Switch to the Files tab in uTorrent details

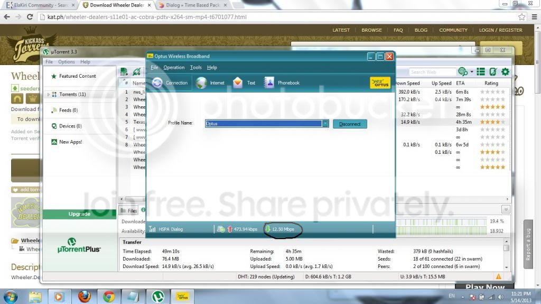[x=129, y=210]
